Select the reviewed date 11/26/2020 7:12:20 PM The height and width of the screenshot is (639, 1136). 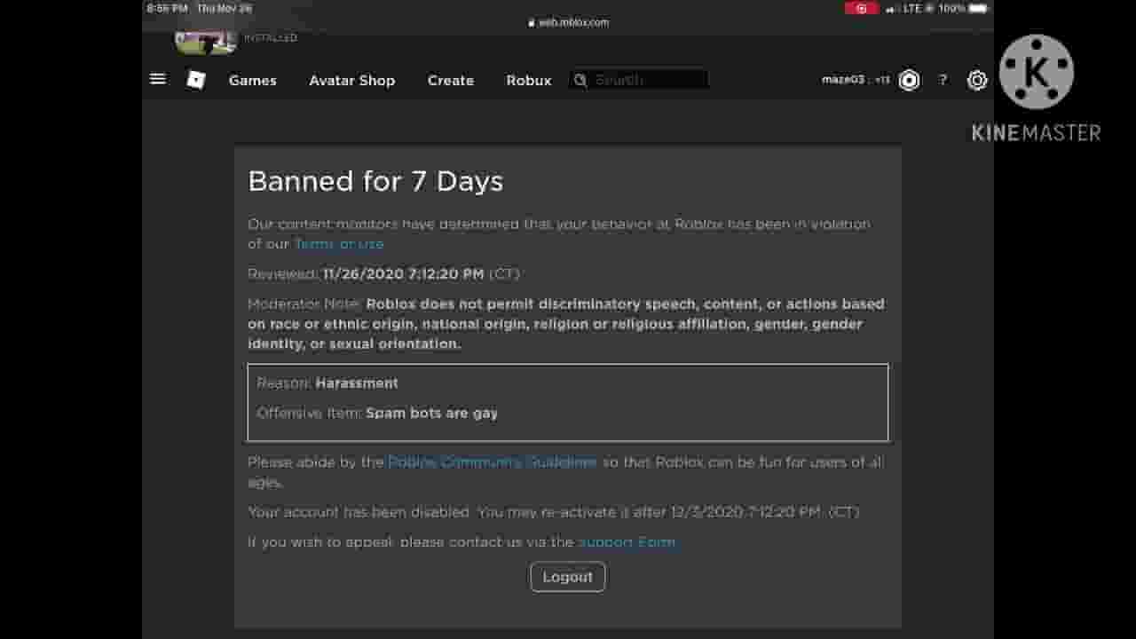404,274
